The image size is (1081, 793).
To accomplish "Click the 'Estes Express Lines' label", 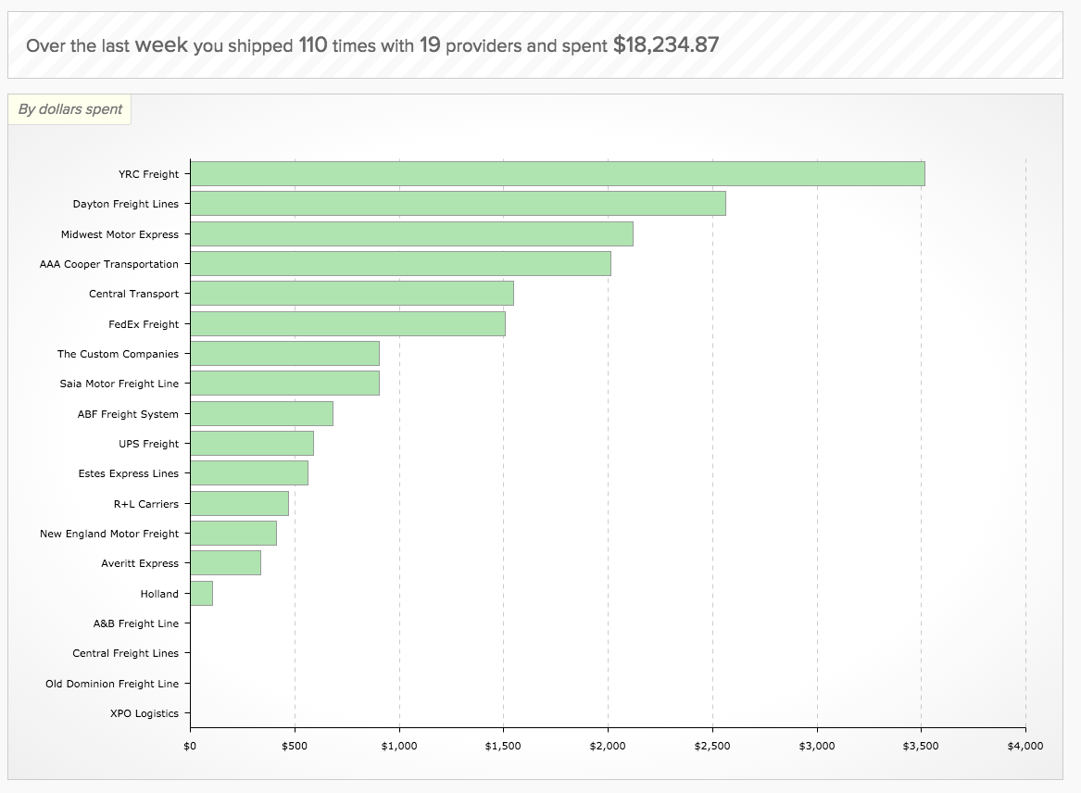I will coord(128,473).
